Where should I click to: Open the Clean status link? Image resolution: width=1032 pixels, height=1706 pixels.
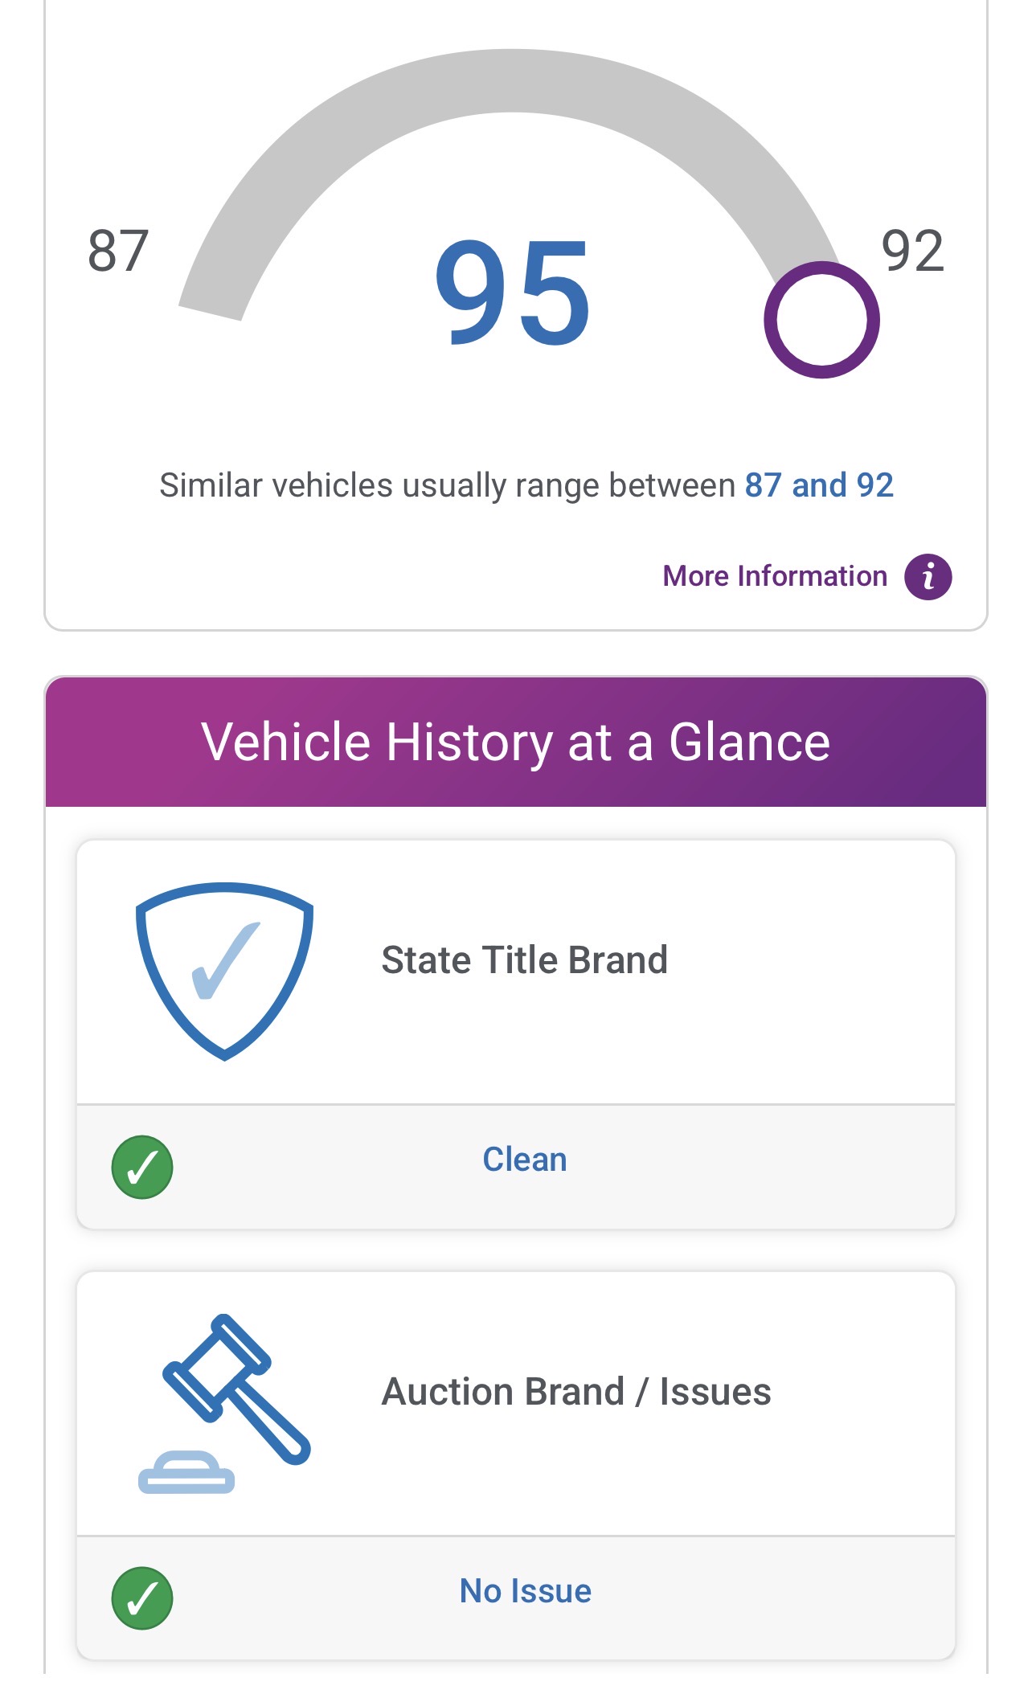coord(525,1160)
